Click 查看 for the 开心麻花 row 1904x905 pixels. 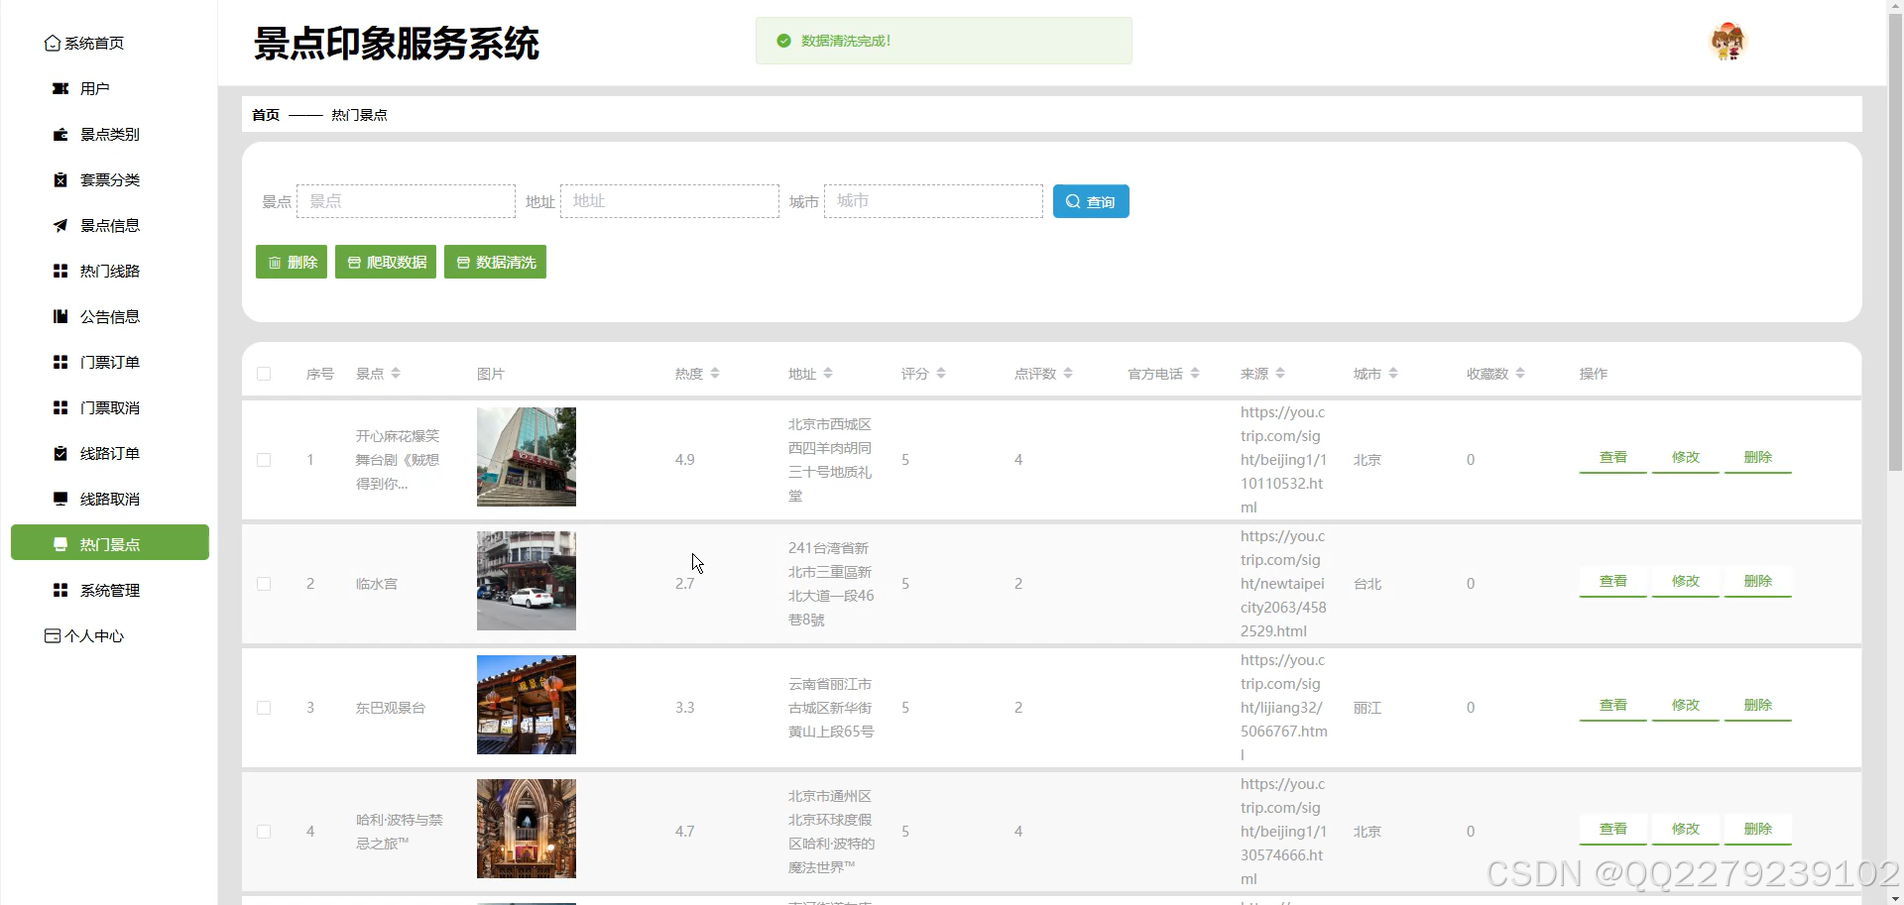[1613, 458]
